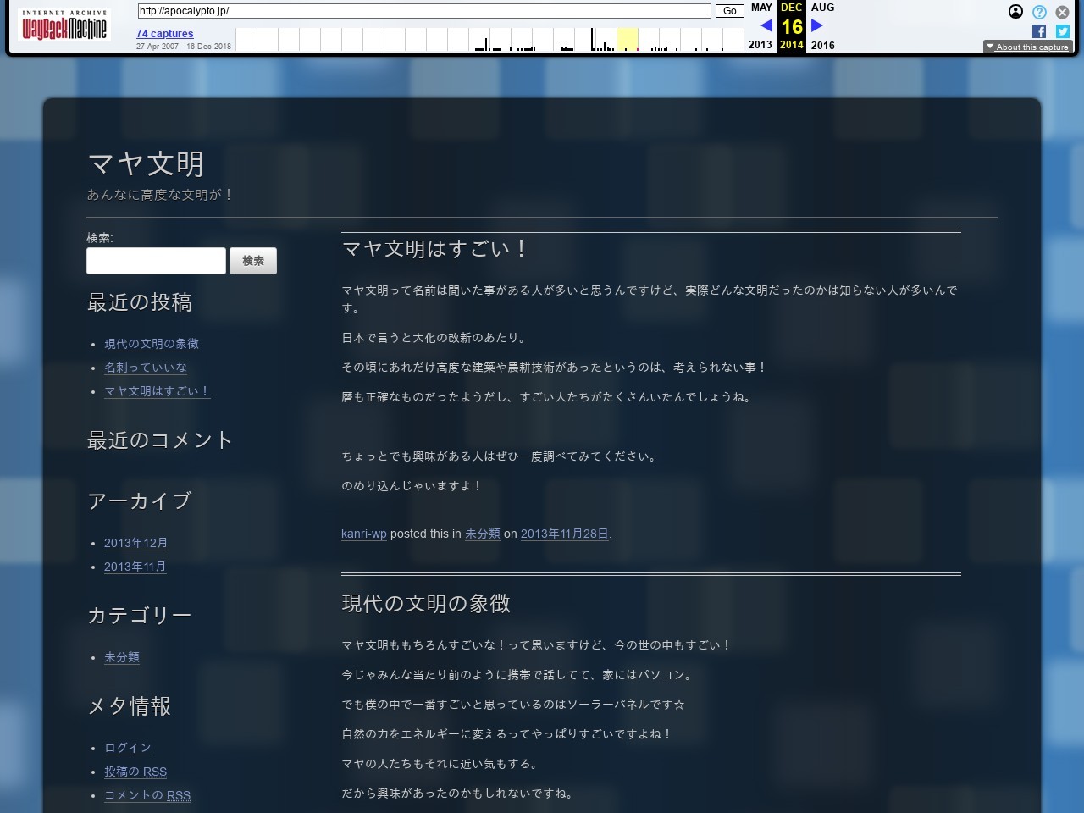This screenshot has height=813, width=1084.
Task: Click the Wayback Machine logo
Action: click(64, 26)
